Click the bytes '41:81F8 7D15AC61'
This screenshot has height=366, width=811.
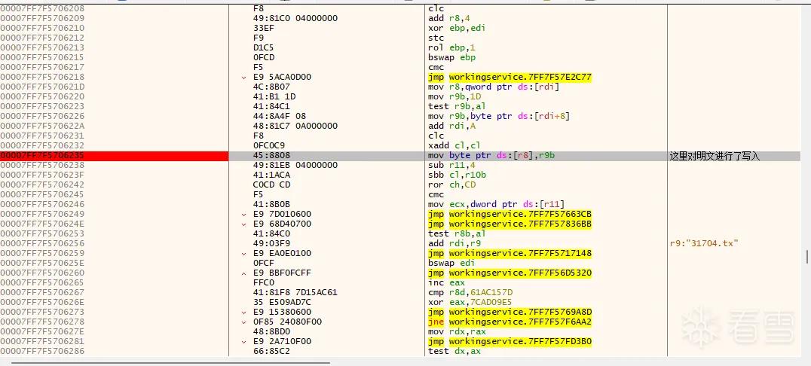[x=295, y=293]
